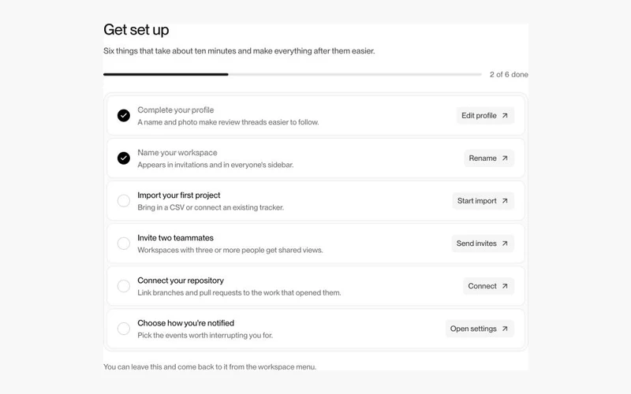Mark Import your first project as done
Viewport: 631px width, 394px height.
click(x=124, y=201)
